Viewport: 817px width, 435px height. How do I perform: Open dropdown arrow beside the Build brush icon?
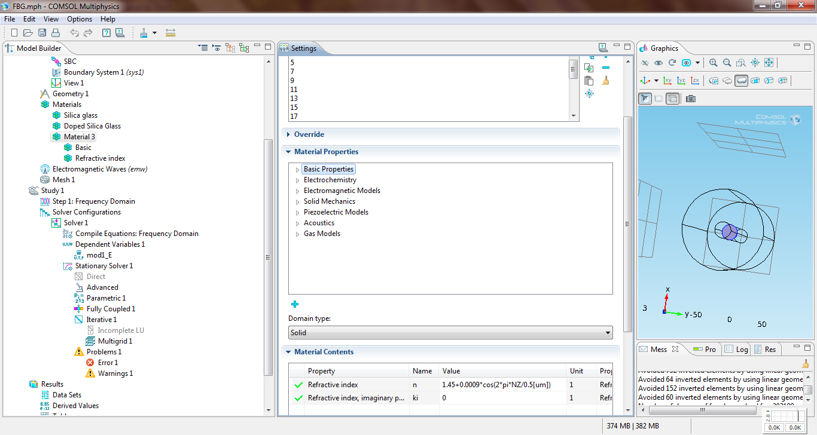click(x=154, y=33)
